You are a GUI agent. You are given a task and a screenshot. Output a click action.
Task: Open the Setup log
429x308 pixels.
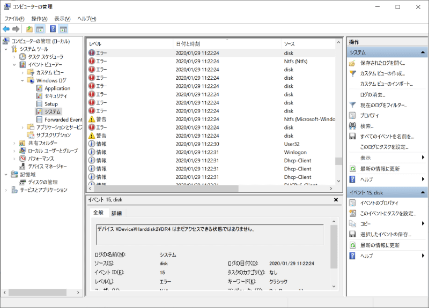[x=51, y=104]
